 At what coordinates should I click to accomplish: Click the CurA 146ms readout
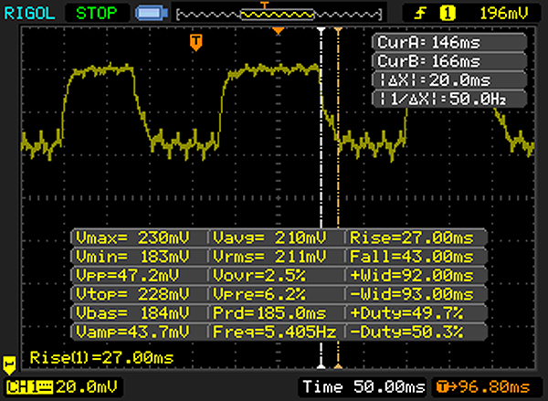click(449, 42)
